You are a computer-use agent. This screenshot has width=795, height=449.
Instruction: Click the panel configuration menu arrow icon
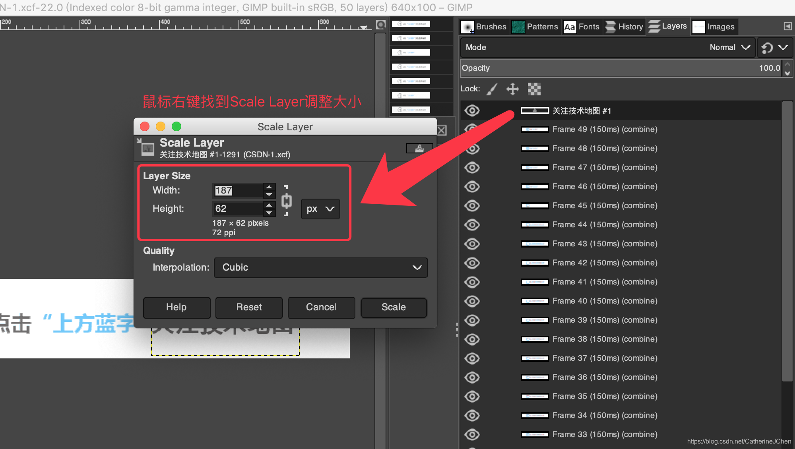787,26
